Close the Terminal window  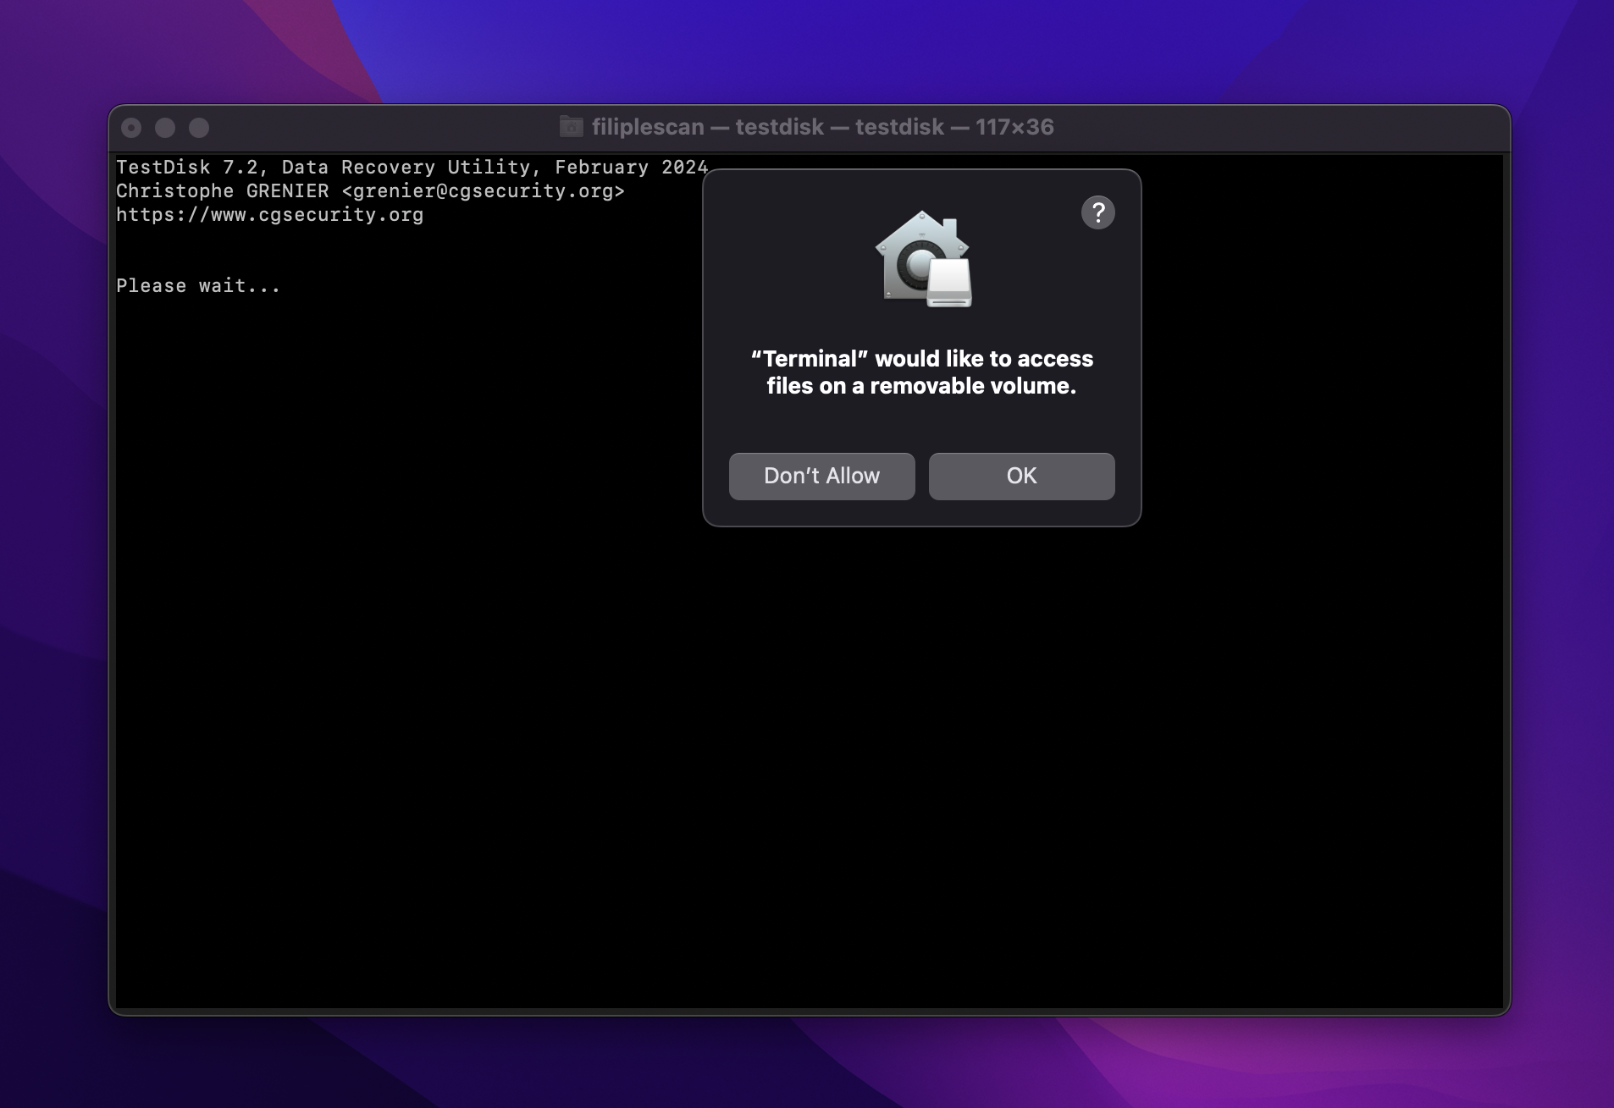pos(131,128)
